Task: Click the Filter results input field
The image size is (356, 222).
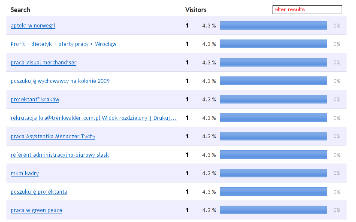Action: pyautogui.click(x=307, y=9)
